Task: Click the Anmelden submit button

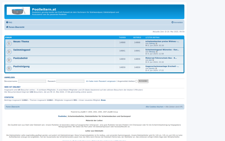Action: pyautogui.click(x=143, y=81)
